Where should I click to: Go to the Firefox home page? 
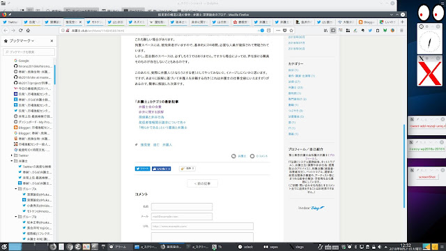point(28,31)
